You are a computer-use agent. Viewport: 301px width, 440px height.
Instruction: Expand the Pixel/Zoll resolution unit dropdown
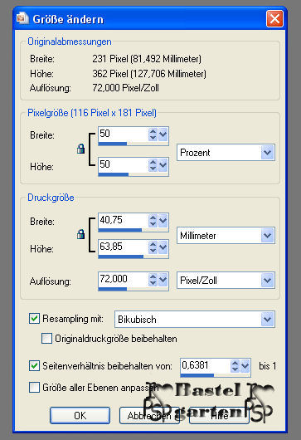[x=226, y=280]
